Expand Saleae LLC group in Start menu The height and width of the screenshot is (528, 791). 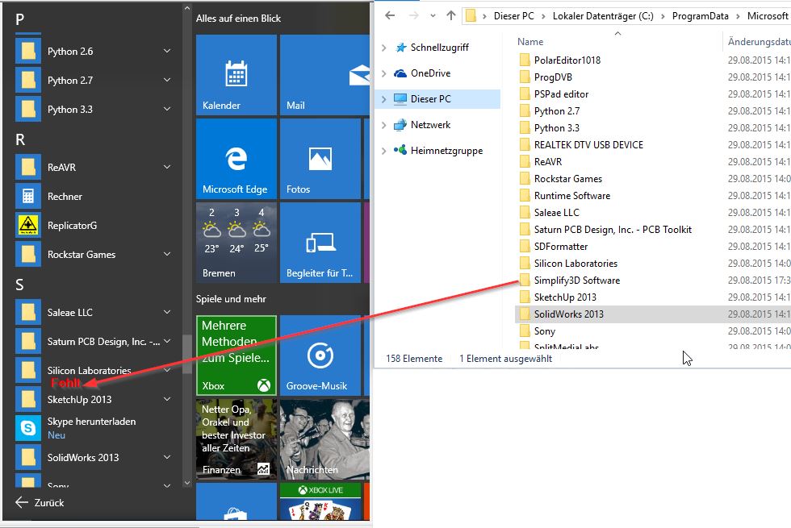coord(167,313)
